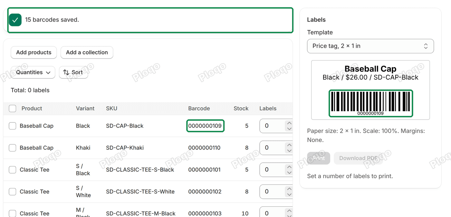
Task: Increase labels for SD-CAP-Black row
Action: (289, 123)
